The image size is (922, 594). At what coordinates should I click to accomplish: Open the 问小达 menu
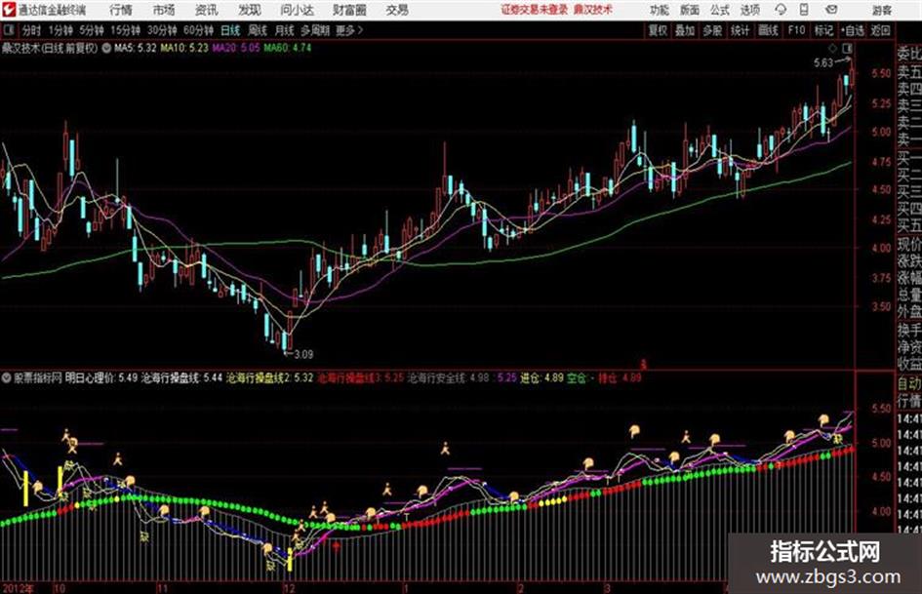point(297,10)
